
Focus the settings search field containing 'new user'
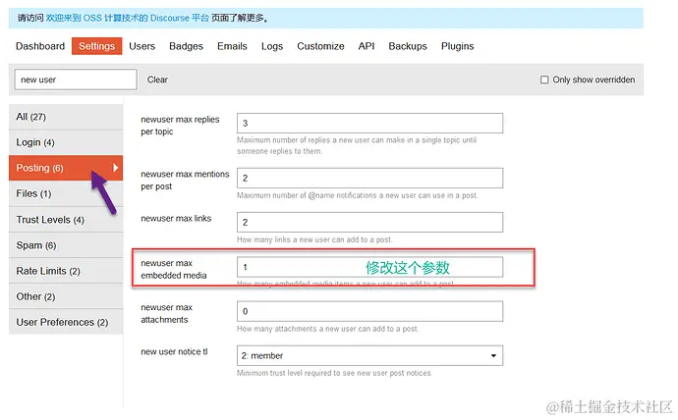coord(76,79)
